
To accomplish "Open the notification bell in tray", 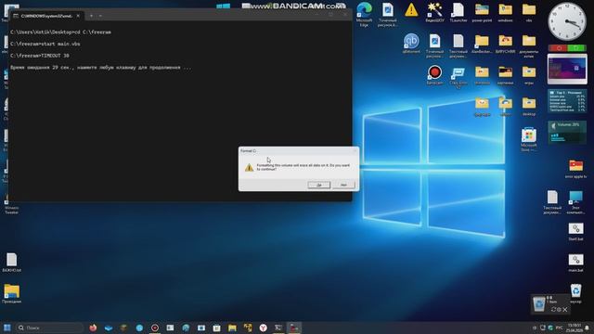I will [x=588, y=328].
